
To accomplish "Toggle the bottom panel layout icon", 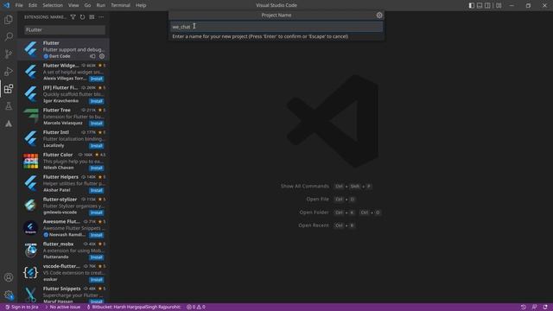I will [x=480, y=5].
